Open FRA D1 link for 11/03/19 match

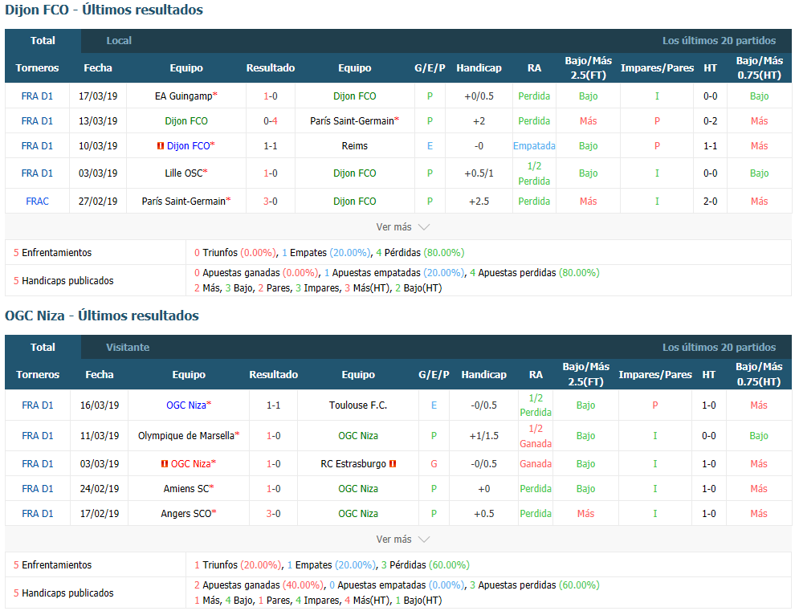pyautogui.click(x=38, y=436)
